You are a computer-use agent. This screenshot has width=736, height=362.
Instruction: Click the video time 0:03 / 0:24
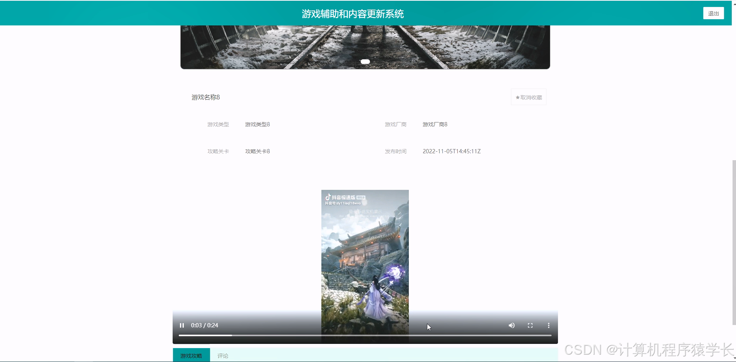[x=205, y=325]
